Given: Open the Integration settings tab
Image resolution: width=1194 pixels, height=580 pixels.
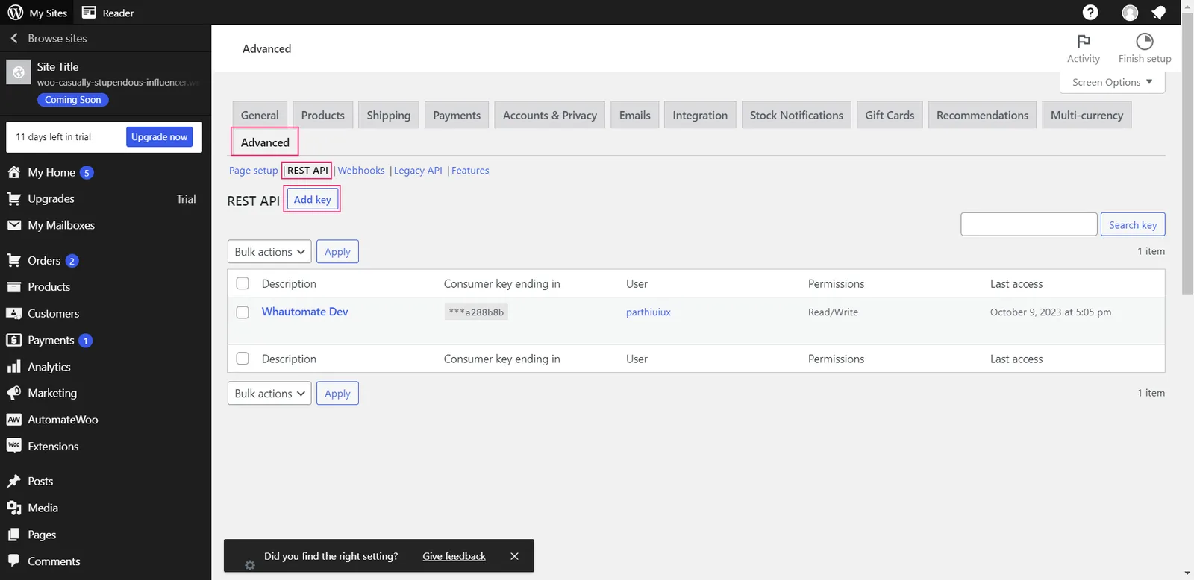Looking at the screenshot, I should (700, 115).
